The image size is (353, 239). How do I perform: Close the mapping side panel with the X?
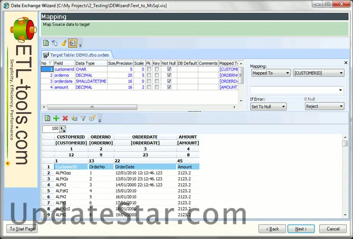tap(346, 63)
